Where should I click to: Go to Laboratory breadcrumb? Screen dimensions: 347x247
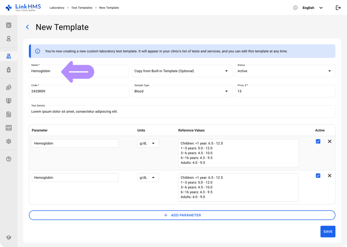[57, 8]
